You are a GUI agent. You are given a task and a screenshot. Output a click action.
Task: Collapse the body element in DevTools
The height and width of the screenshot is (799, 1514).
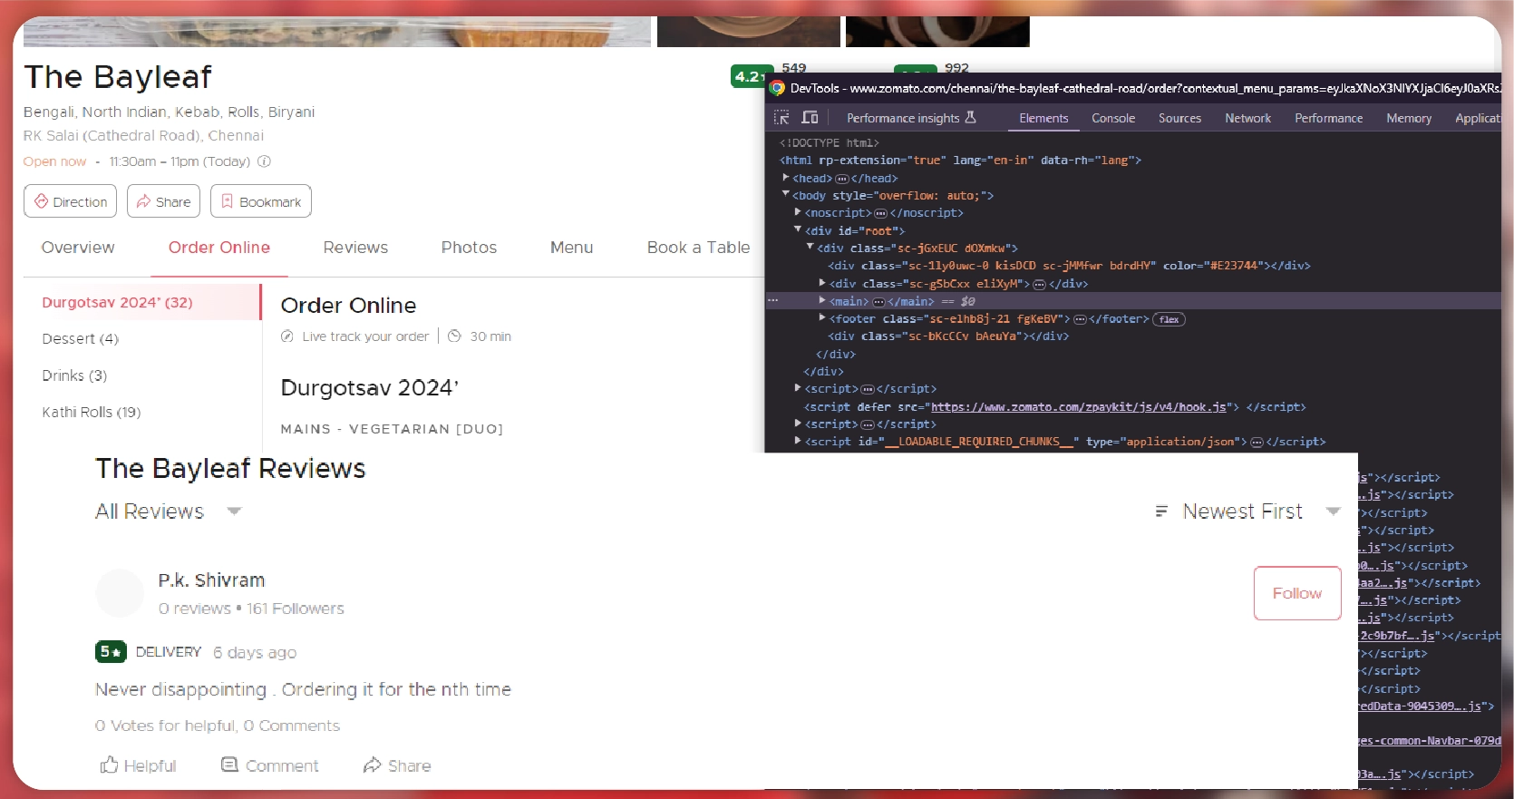tap(786, 195)
